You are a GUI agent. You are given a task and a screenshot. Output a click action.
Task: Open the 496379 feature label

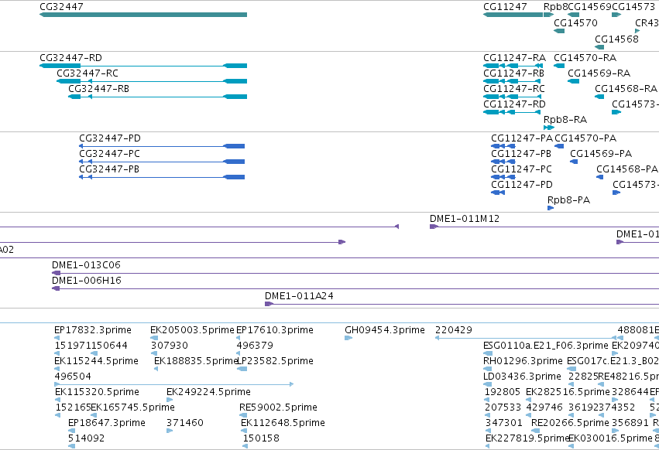pyautogui.click(x=255, y=346)
